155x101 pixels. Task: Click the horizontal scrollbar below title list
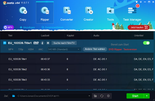pyautogui.click(x=68, y=90)
